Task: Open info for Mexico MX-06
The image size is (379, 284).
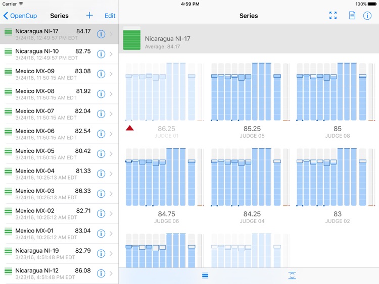Action: (x=101, y=134)
